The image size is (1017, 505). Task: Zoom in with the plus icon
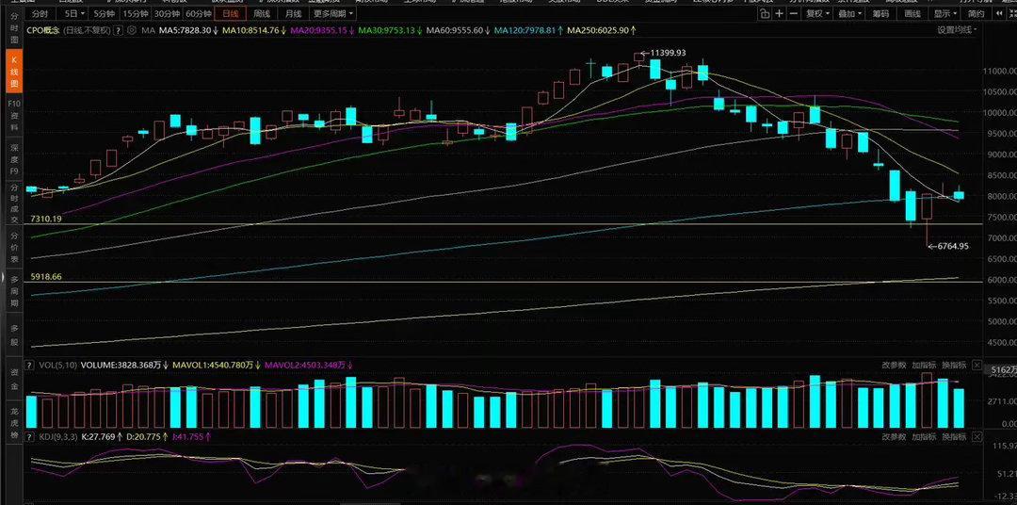(779, 13)
